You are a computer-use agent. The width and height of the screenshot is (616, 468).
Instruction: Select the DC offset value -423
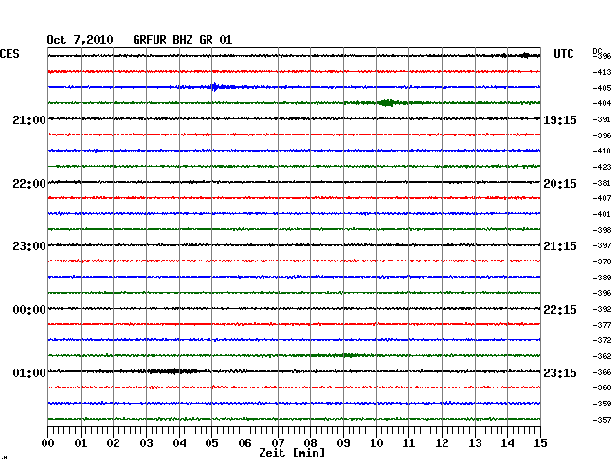tap(602, 167)
